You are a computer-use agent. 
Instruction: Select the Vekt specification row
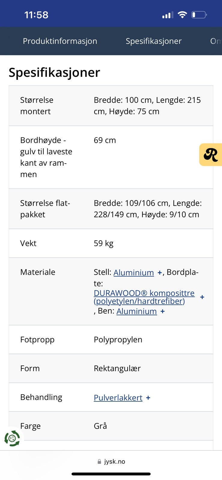111,243
